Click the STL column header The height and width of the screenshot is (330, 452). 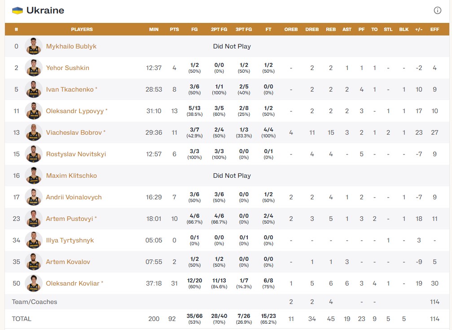coord(388,30)
